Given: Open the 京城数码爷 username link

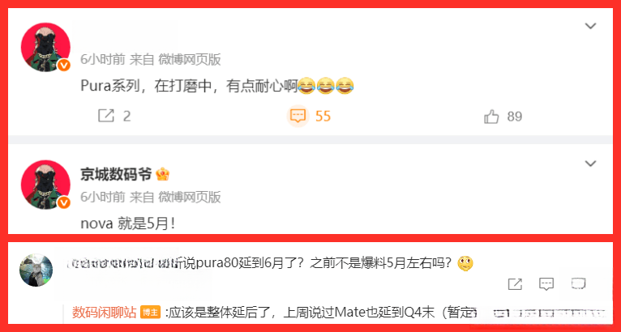Looking at the screenshot, I should (x=116, y=174).
